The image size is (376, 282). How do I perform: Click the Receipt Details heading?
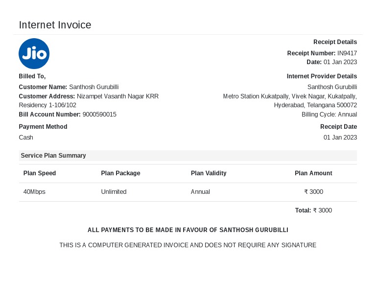pos(335,42)
